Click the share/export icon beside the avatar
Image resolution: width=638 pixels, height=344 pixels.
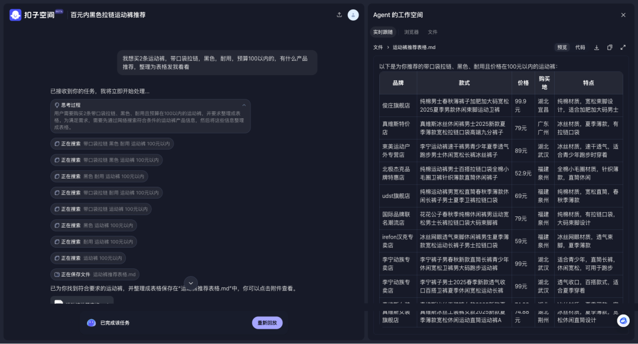(339, 15)
